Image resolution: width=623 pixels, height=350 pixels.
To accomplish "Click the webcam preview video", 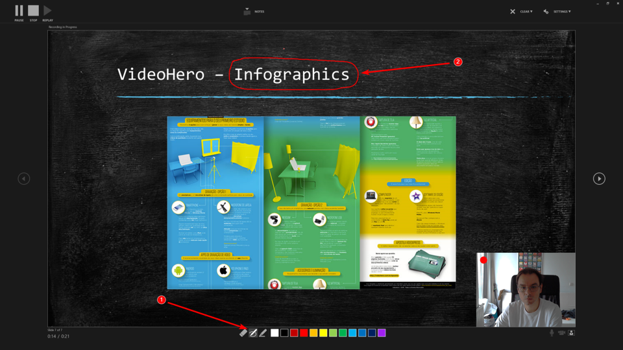I will click(526, 290).
